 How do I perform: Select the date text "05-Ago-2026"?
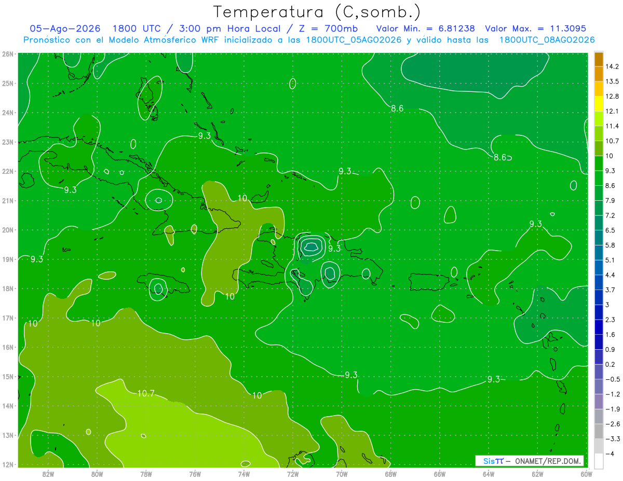pyautogui.click(x=65, y=29)
